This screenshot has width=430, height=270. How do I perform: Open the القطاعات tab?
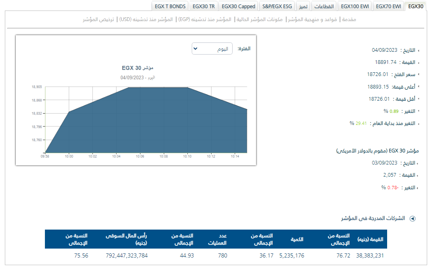click(x=324, y=6)
